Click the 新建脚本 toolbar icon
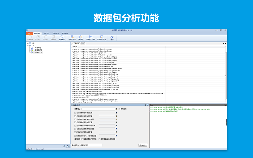Image resolution: width=253 pixels, height=158 pixels. pos(30,38)
